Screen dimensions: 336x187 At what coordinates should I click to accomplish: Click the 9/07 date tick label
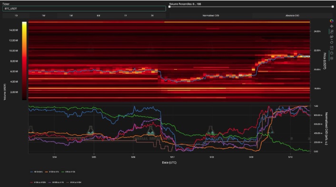pos(172,157)
